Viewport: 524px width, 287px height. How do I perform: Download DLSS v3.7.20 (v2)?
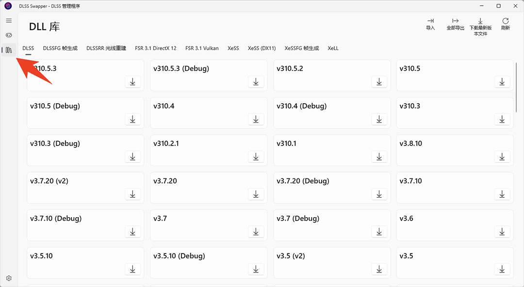click(x=132, y=194)
